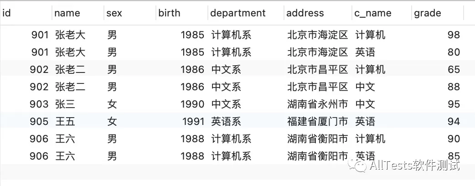This screenshot has width=475, height=186.
Task: Select the department column header
Action: [246, 13]
